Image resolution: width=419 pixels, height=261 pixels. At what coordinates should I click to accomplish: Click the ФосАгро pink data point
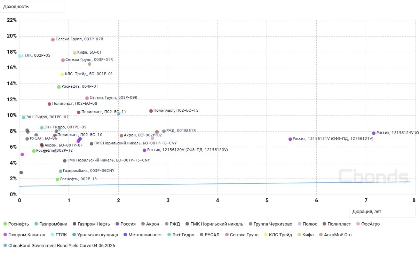click(x=152, y=139)
